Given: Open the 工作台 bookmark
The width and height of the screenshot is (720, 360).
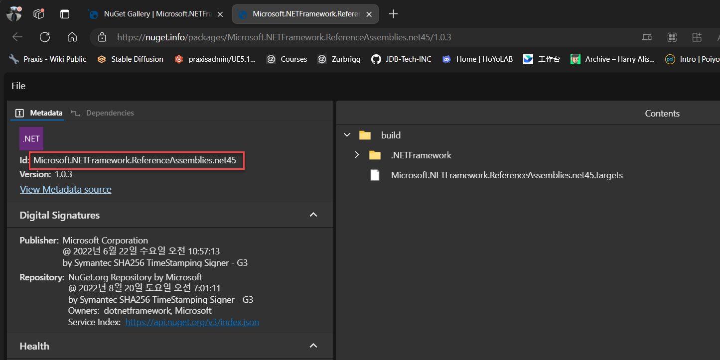Looking at the screenshot, I should [542, 59].
